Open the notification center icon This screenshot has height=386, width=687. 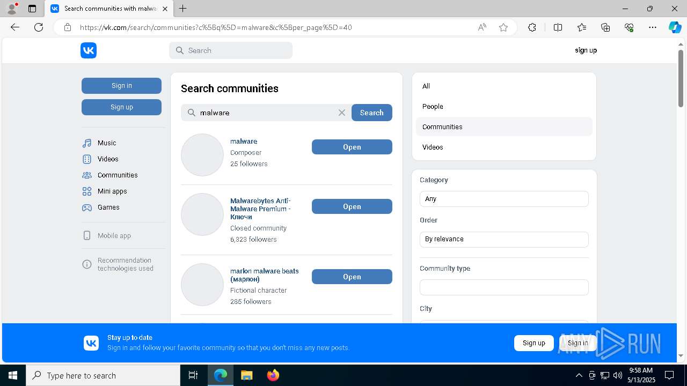tap(670, 375)
